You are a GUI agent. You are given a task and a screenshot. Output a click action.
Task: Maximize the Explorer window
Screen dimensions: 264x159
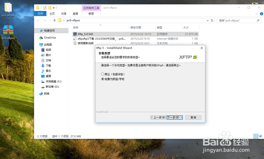[x=249, y=8]
